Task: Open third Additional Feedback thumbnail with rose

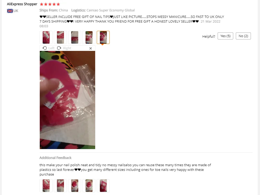Action: pyautogui.click(x=75, y=186)
